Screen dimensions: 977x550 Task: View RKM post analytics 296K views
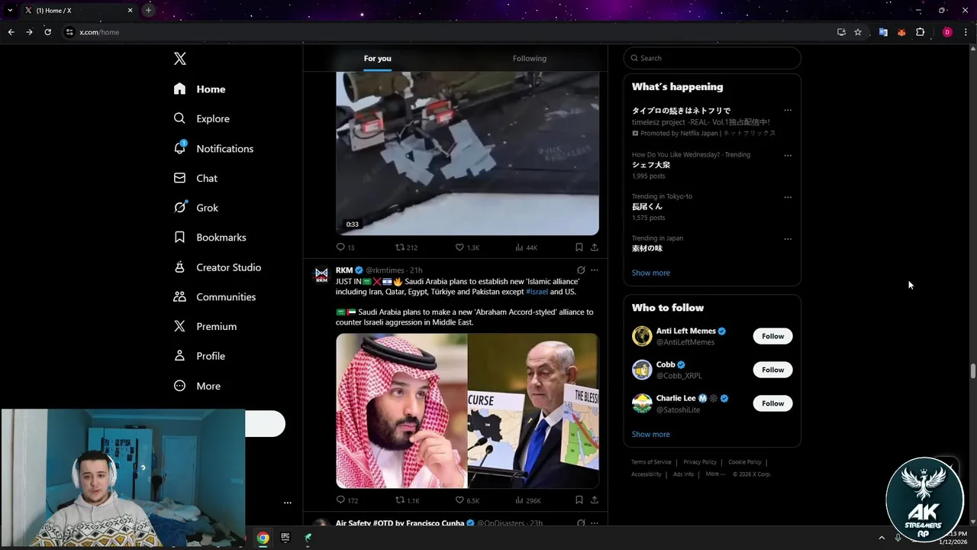pyautogui.click(x=528, y=500)
